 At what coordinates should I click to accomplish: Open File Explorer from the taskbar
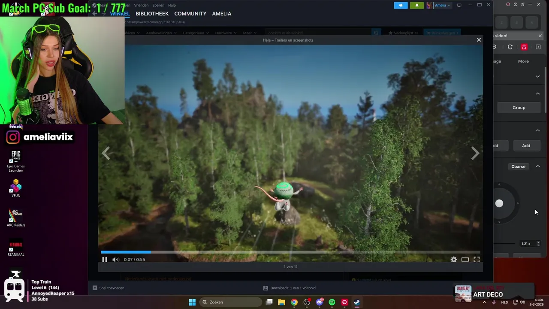[x=281, y=302]
